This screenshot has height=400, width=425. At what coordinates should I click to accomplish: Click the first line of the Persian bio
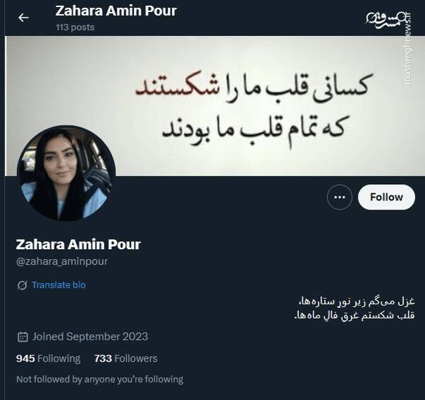[x=357, y=302]
